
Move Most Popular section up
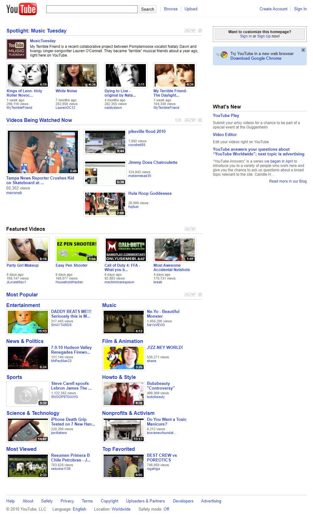[x=187, y=295]
